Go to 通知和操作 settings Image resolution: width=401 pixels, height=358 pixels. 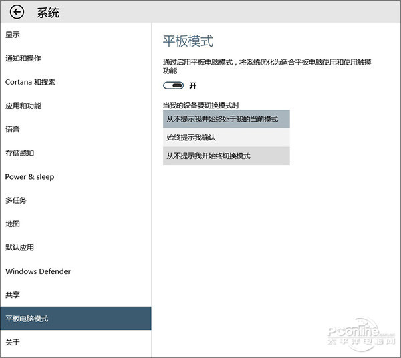click(x=76, y=58)
